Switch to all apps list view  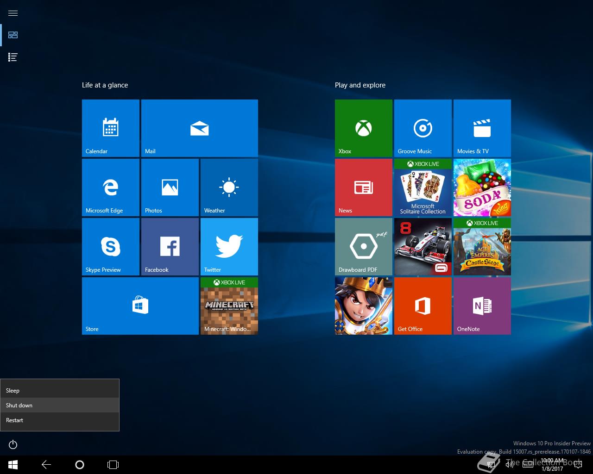point(13,57)
